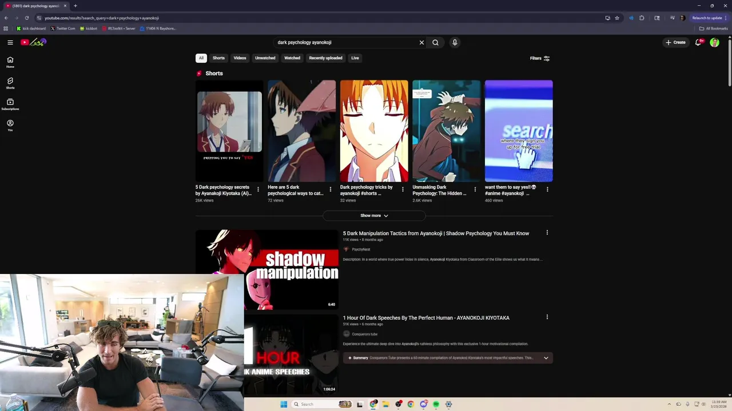Open Windows Start menu
The height and width of the screenshot is (411, 732).
click(284, 404)
